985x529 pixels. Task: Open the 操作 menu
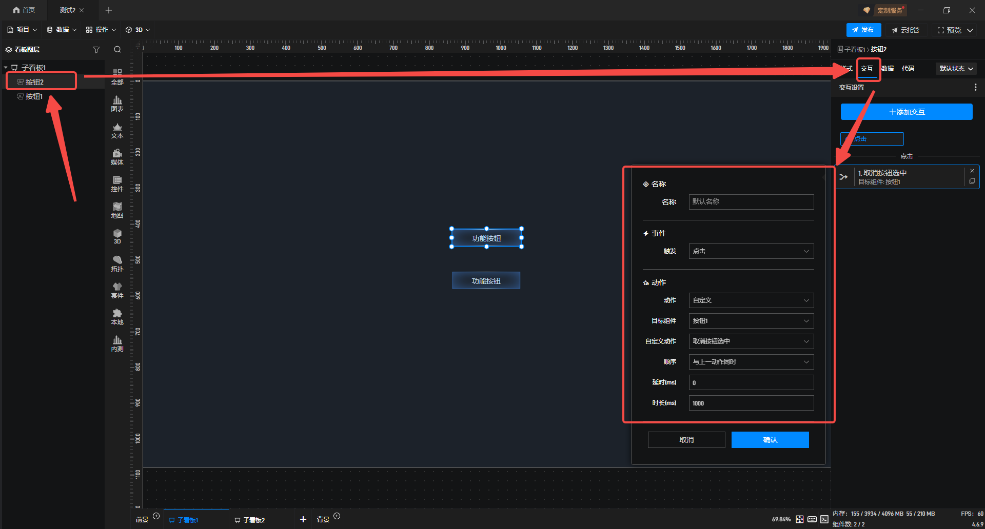101,30
